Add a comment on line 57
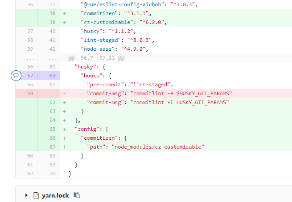 pos(16,76)
